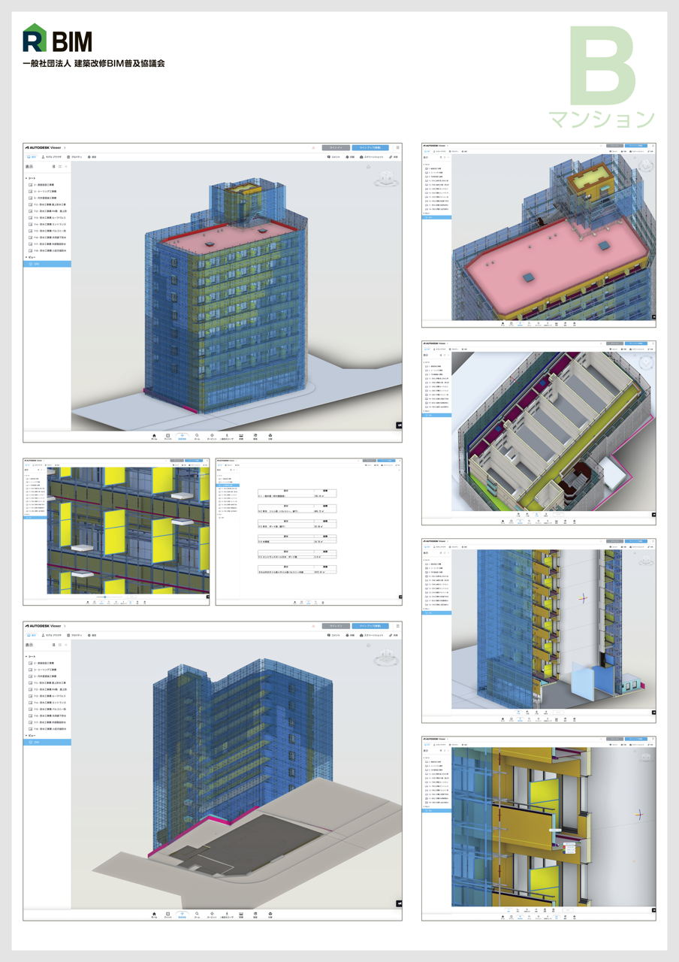Expand the chevron next to AUTODESK Viewer title
679x962 pixels.
pos(65,148)
